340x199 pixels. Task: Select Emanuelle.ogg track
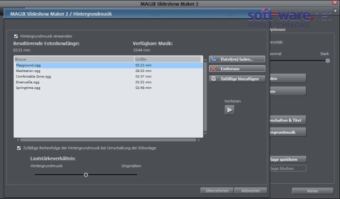(x=108, y=82)
